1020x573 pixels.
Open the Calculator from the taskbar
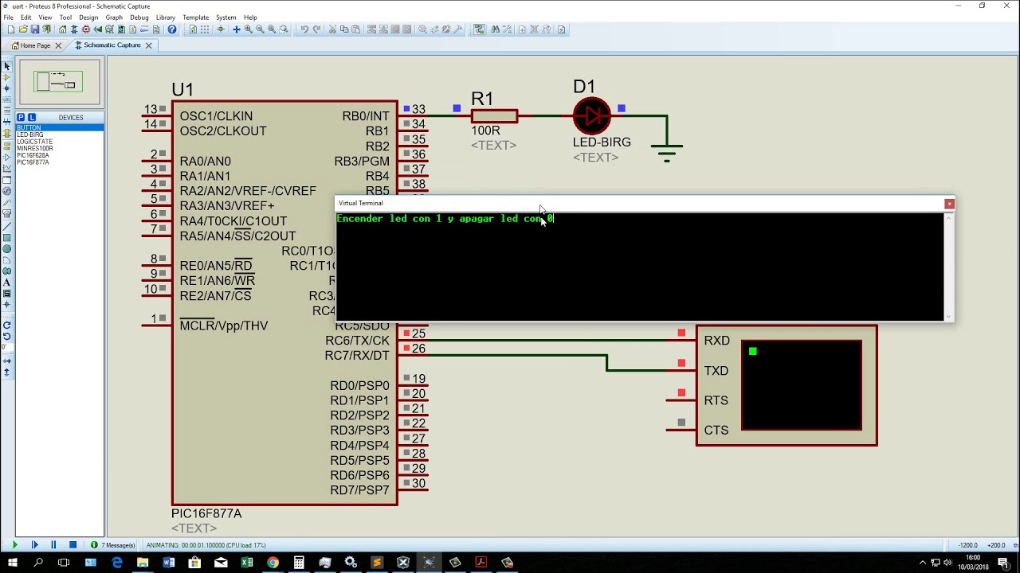[x=299, y=563]
